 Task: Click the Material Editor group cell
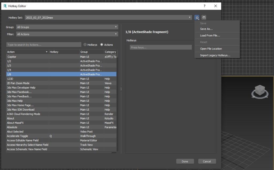[x=92, y=140]
